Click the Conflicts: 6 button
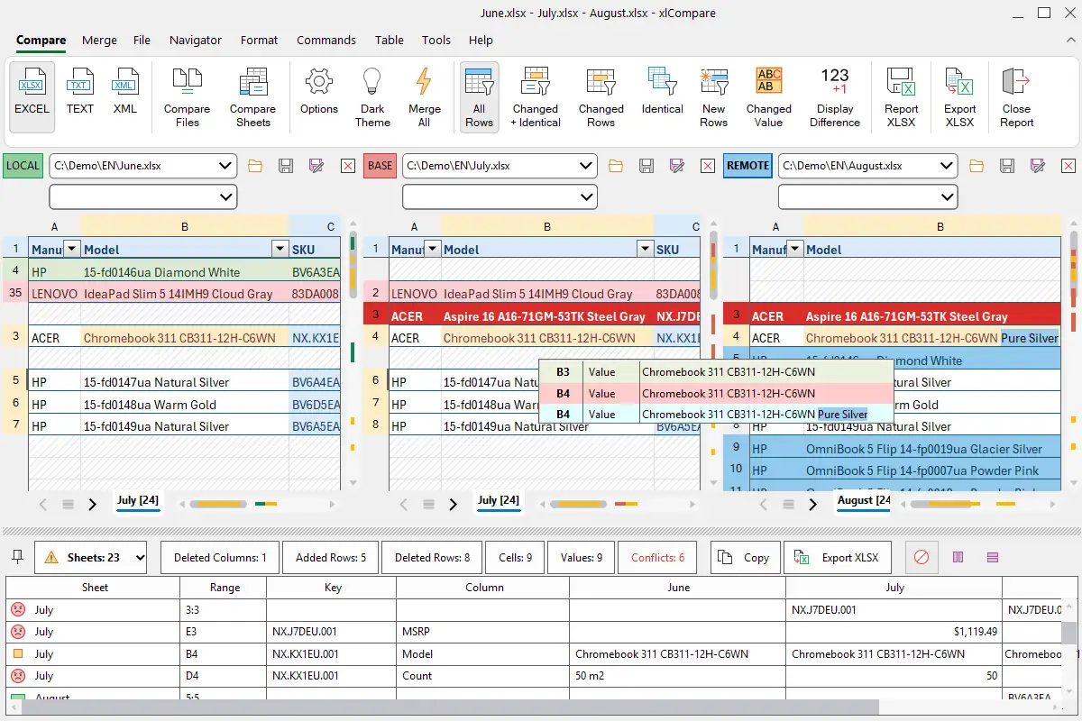The width and height of the screenshot is (1082, 721). 657,558
